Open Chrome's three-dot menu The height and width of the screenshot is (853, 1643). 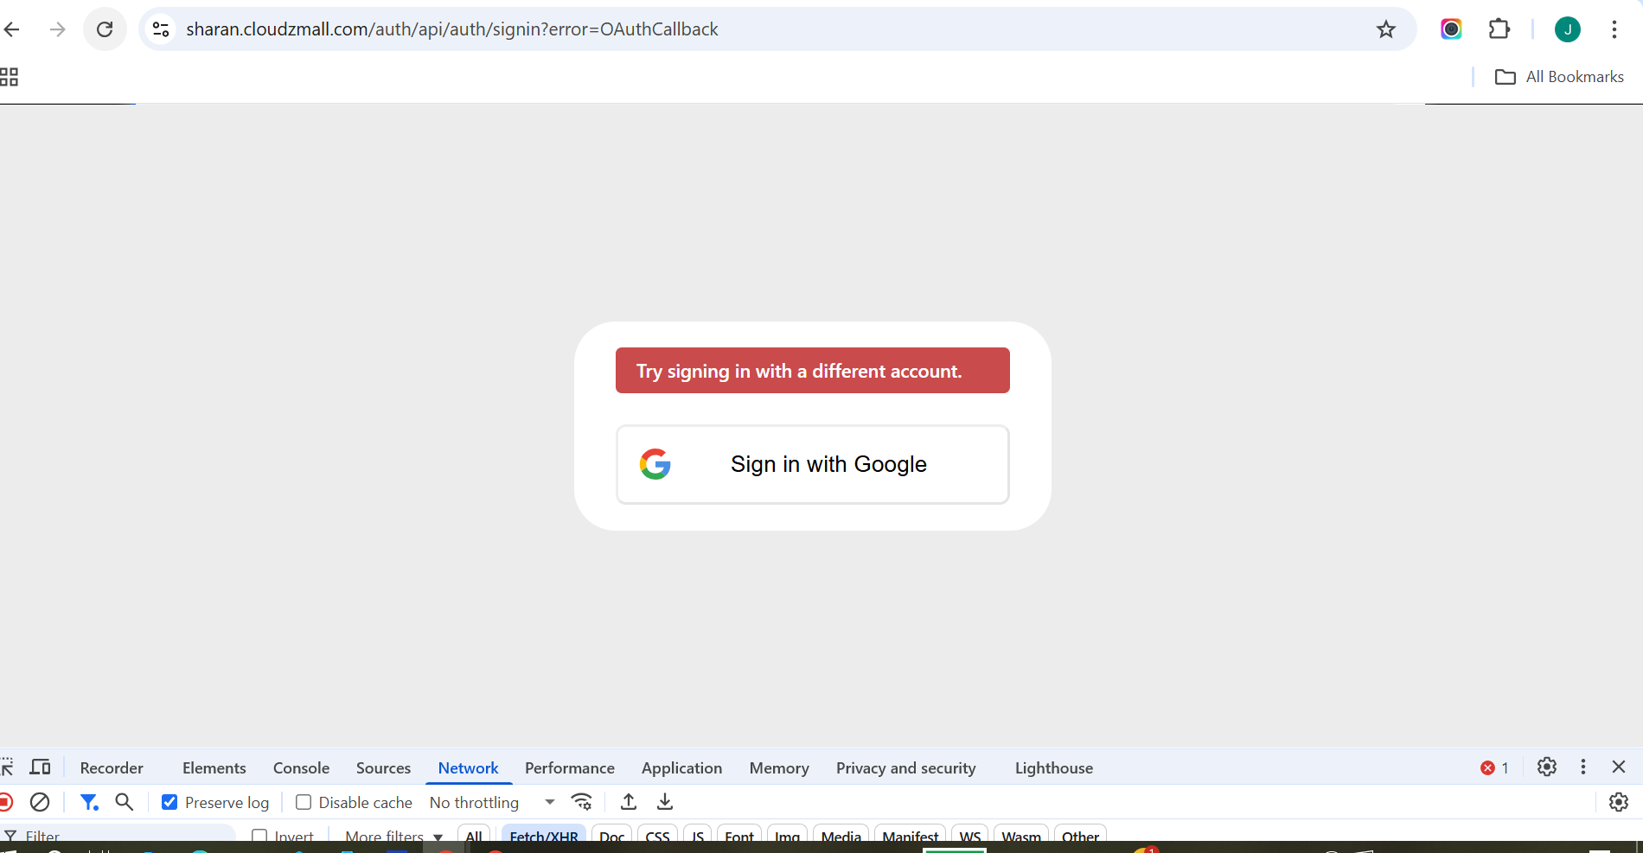(x=1614, y=29)
